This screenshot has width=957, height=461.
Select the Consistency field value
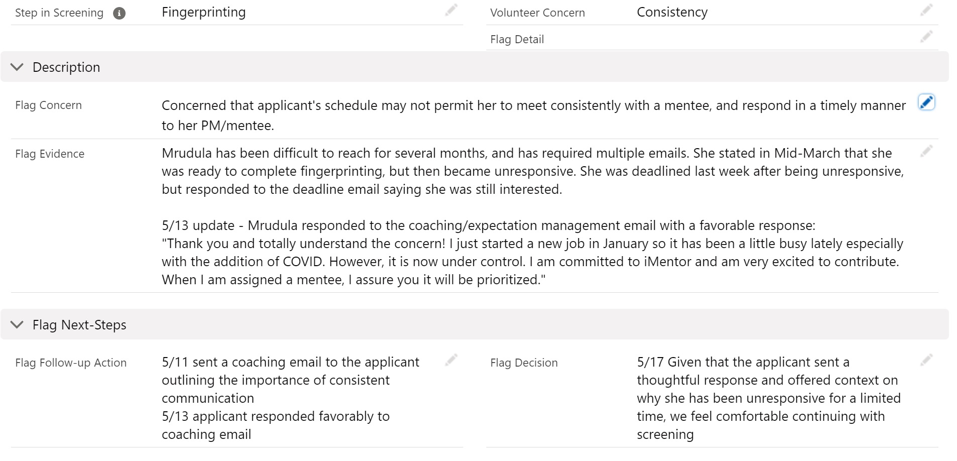click(672, 13)
